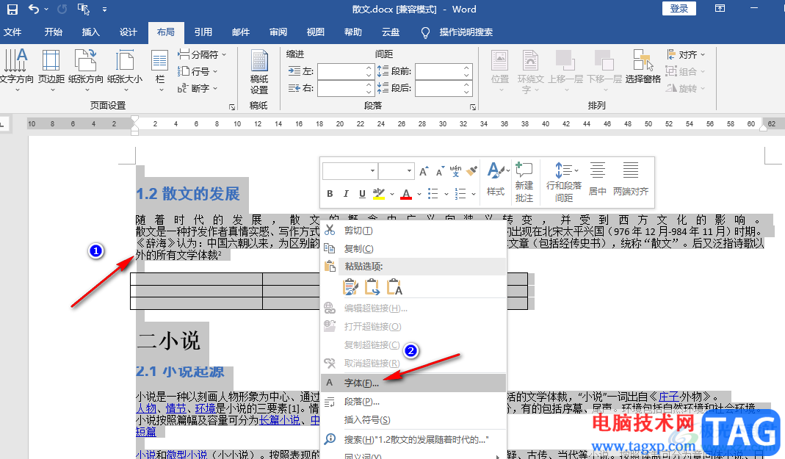Image resolution: width=785 pixels, height=459 pixels.
Task: Toggle Italic in the mini toolbar
Action: pyautogui.click(x=346, y=194)
